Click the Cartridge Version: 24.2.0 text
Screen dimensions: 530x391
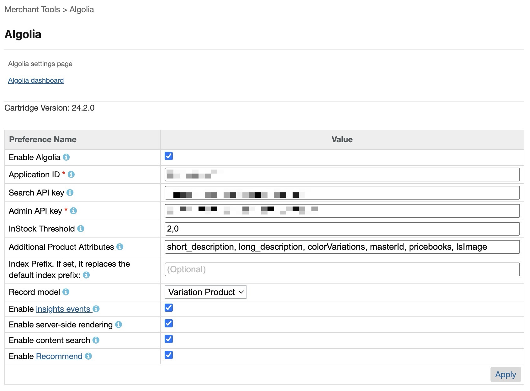click(49, 108)
